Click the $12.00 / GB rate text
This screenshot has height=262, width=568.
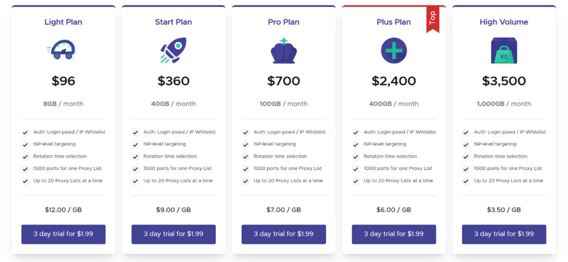pos(63,210)
